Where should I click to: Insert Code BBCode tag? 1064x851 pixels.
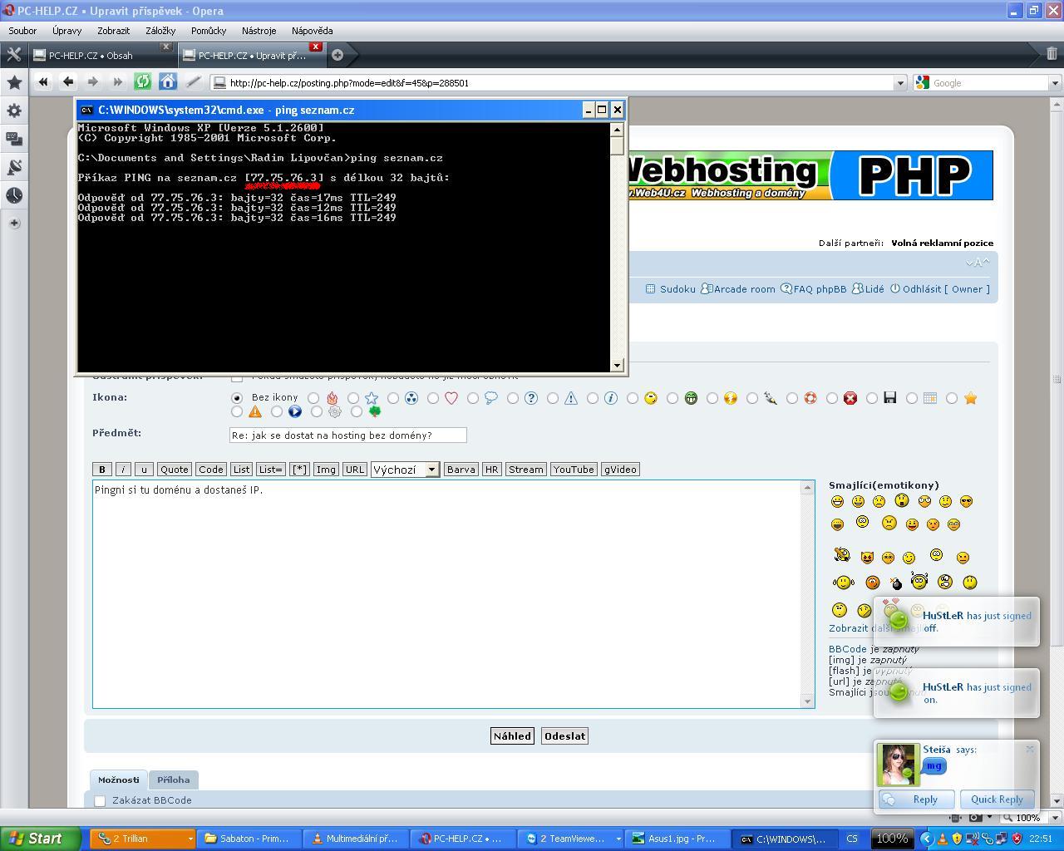point(211,470)
